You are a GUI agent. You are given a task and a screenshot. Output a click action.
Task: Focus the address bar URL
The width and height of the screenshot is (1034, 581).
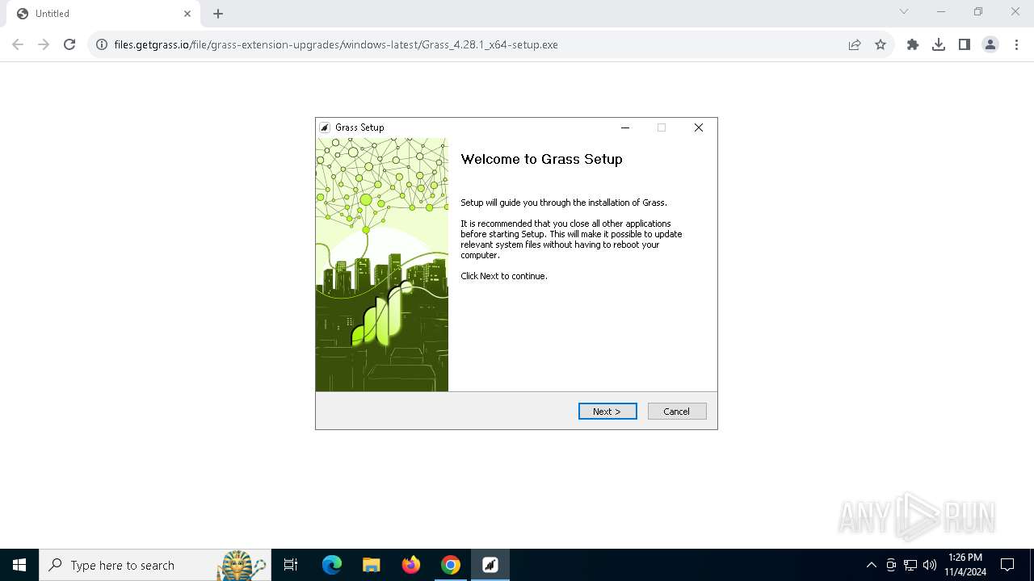point(336,44)
